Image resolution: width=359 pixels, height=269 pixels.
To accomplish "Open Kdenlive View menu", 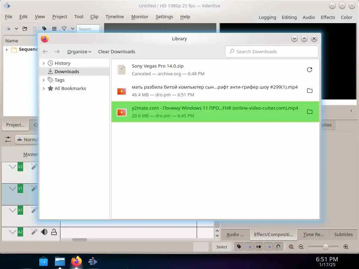I will tap(40, 17).
